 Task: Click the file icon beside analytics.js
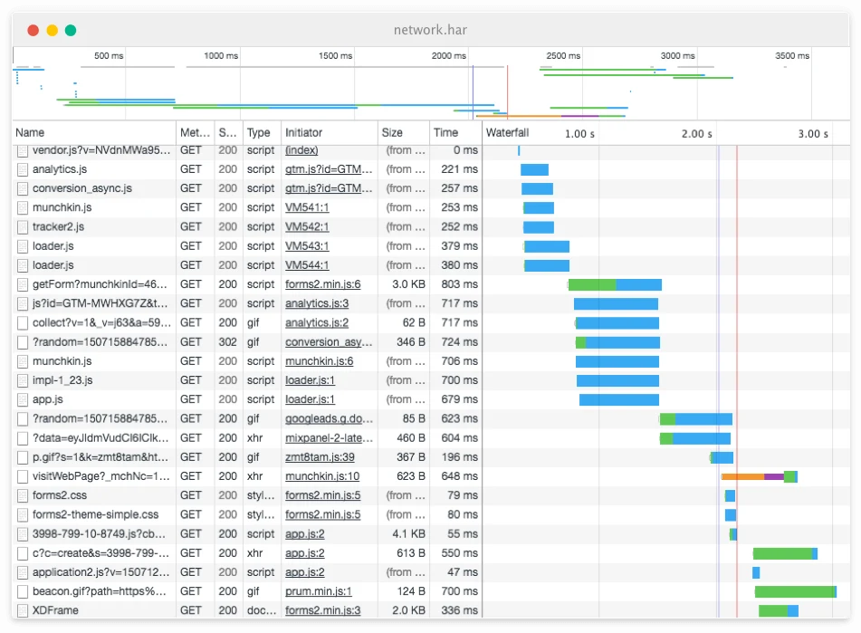(23, 169)
